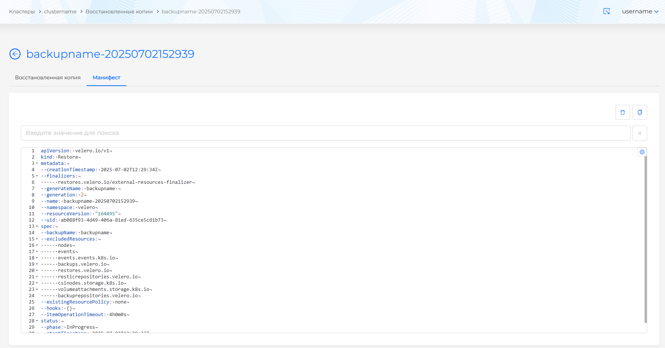
Task: Collapse the metadata block on line 3
Action: point(37,163)
